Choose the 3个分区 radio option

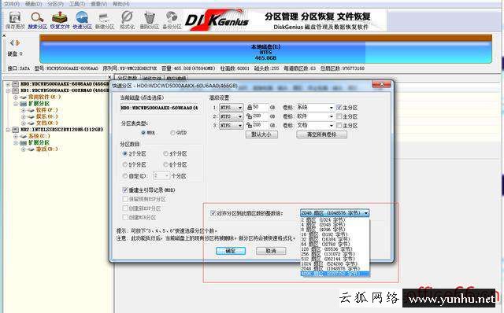125,154
